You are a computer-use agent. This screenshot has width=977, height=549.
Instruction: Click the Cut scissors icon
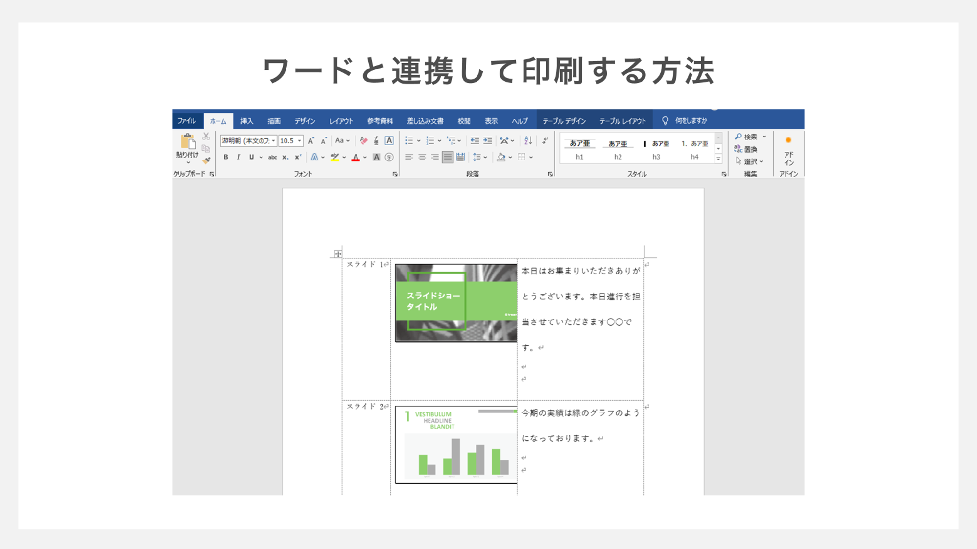click(206, 137)
